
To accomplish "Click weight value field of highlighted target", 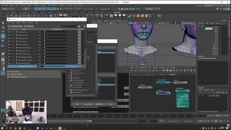I will tap(40, 66).
